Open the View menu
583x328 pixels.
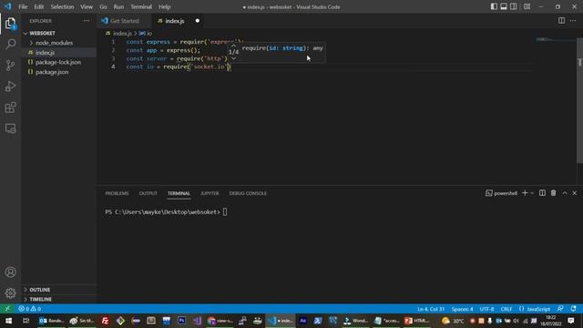pos(87,6)
